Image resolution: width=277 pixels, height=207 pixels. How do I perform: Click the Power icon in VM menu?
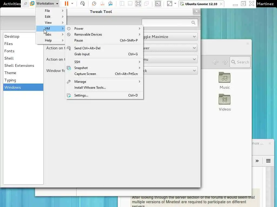(69, 29)
